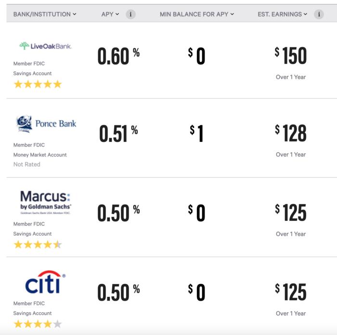
Task: Sort by Est. Earnings column header
Action: click(x=283, y=14)
